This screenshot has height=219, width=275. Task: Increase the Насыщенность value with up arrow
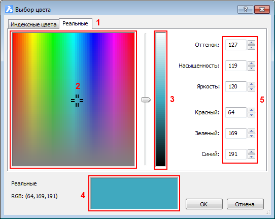[x=251, y=63]
